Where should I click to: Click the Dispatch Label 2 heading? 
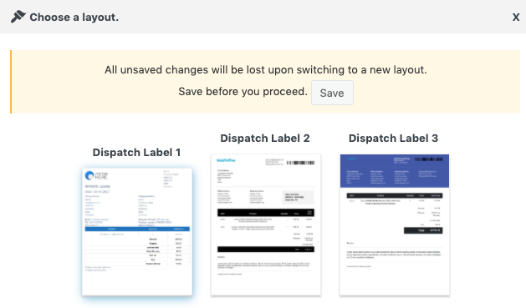pos(265,139)
